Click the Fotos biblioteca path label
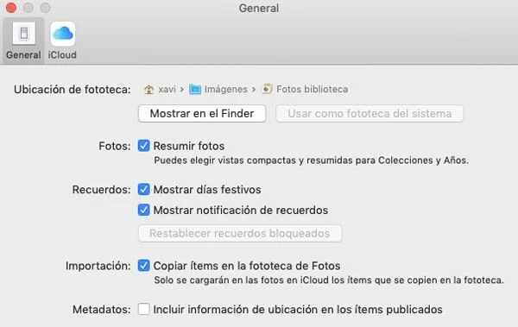 tap(312, 89)
